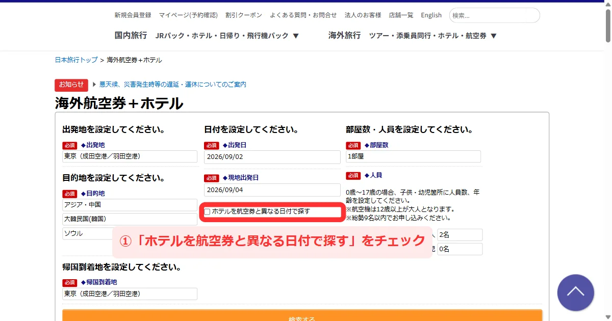Click the 海外航空券+ホテル breadcrumb text
612x321 pixels.
134,60
